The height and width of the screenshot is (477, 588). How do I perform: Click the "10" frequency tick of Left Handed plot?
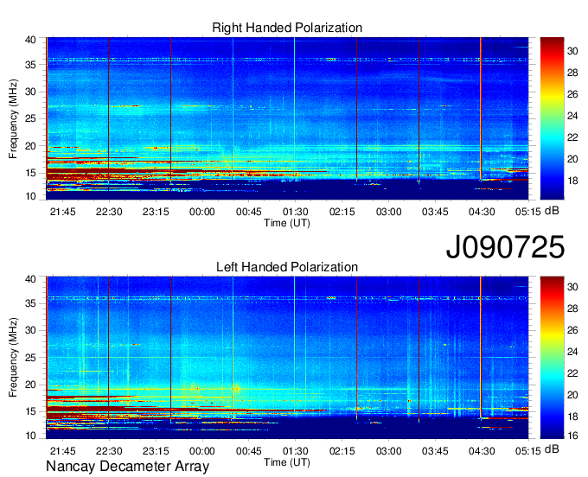[x=30, y=436]
